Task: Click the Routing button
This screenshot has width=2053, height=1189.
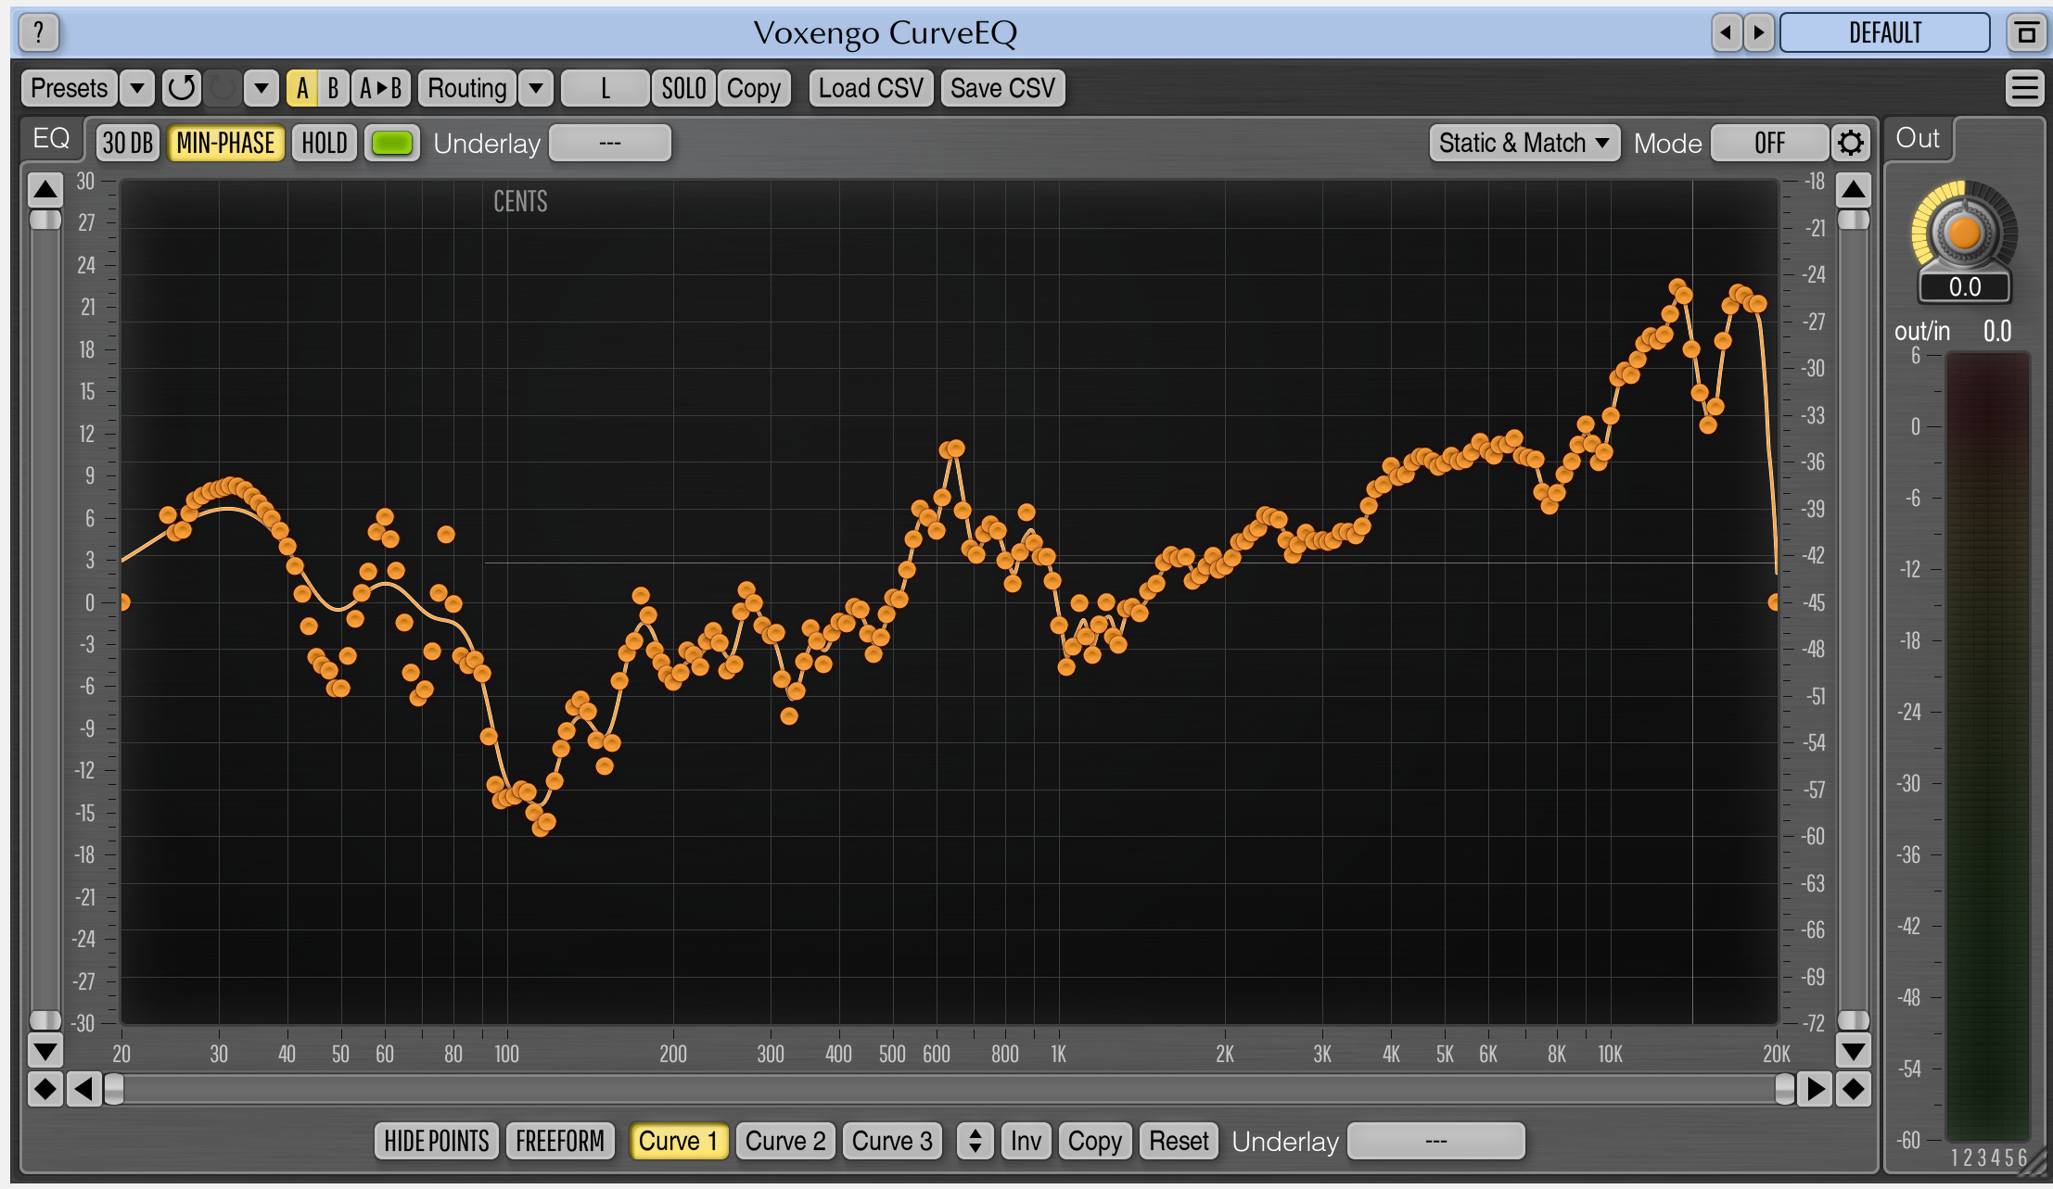Action: [466, 88]
